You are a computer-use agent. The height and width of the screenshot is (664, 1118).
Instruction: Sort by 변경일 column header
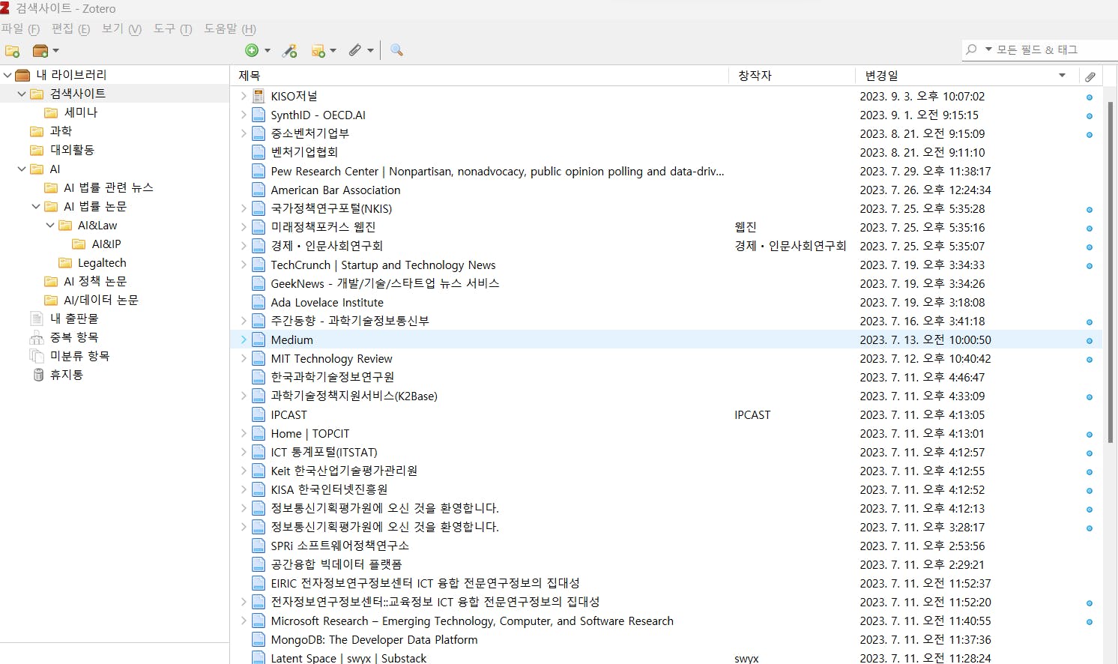pyautogui.click(x=967, y=76)
